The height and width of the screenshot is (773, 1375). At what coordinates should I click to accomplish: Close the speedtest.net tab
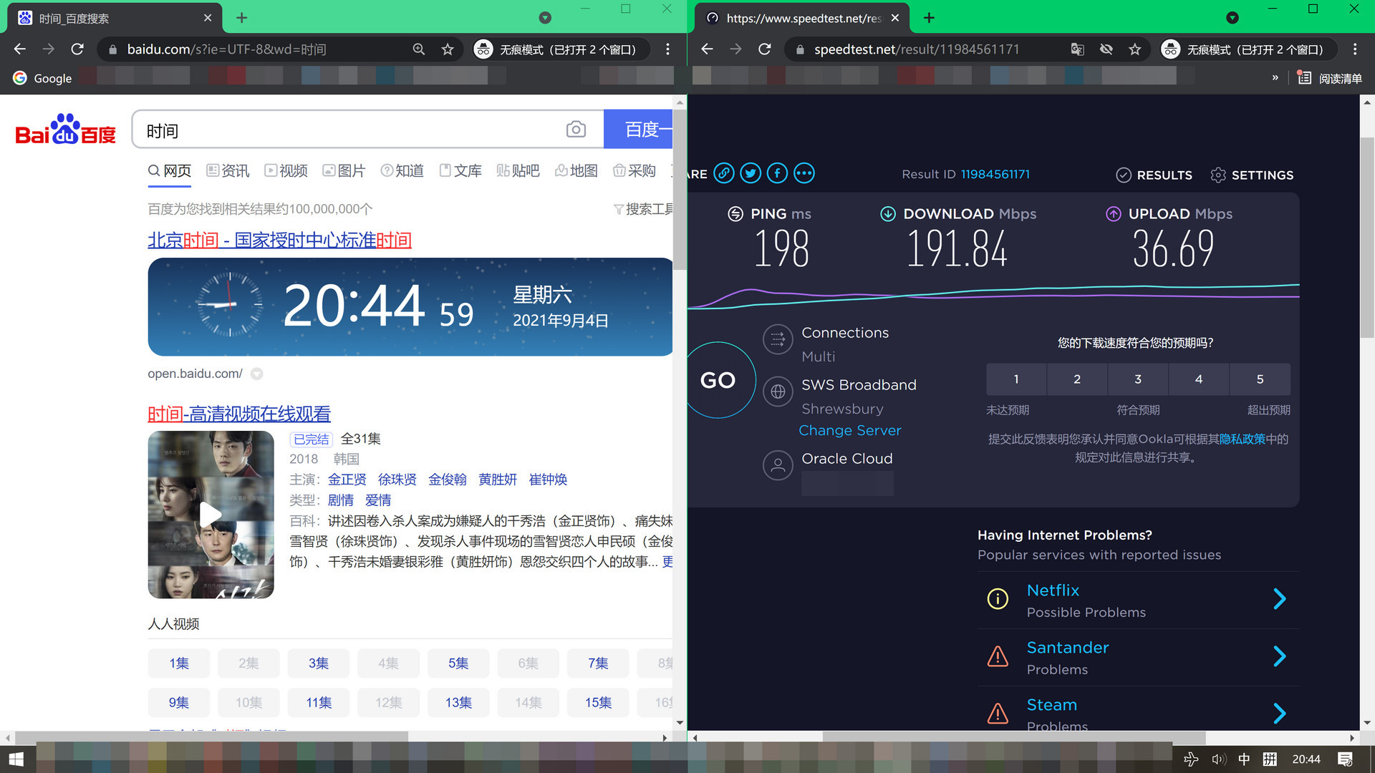pyautogui.click(x=895, y=18)
